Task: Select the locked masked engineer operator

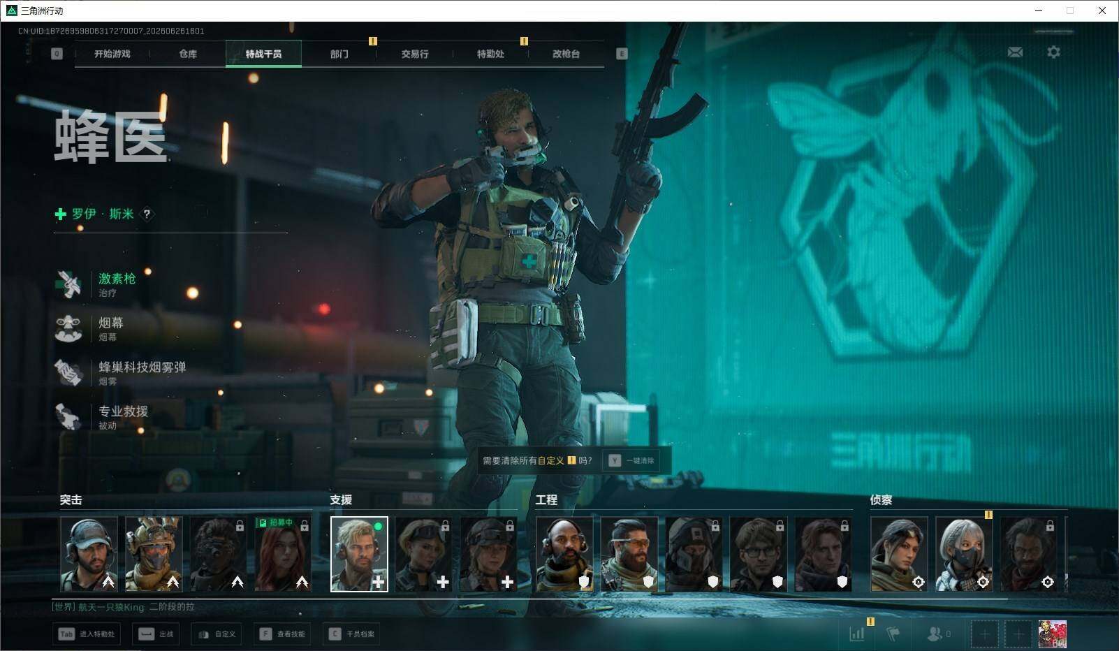Action: (694, 554)
